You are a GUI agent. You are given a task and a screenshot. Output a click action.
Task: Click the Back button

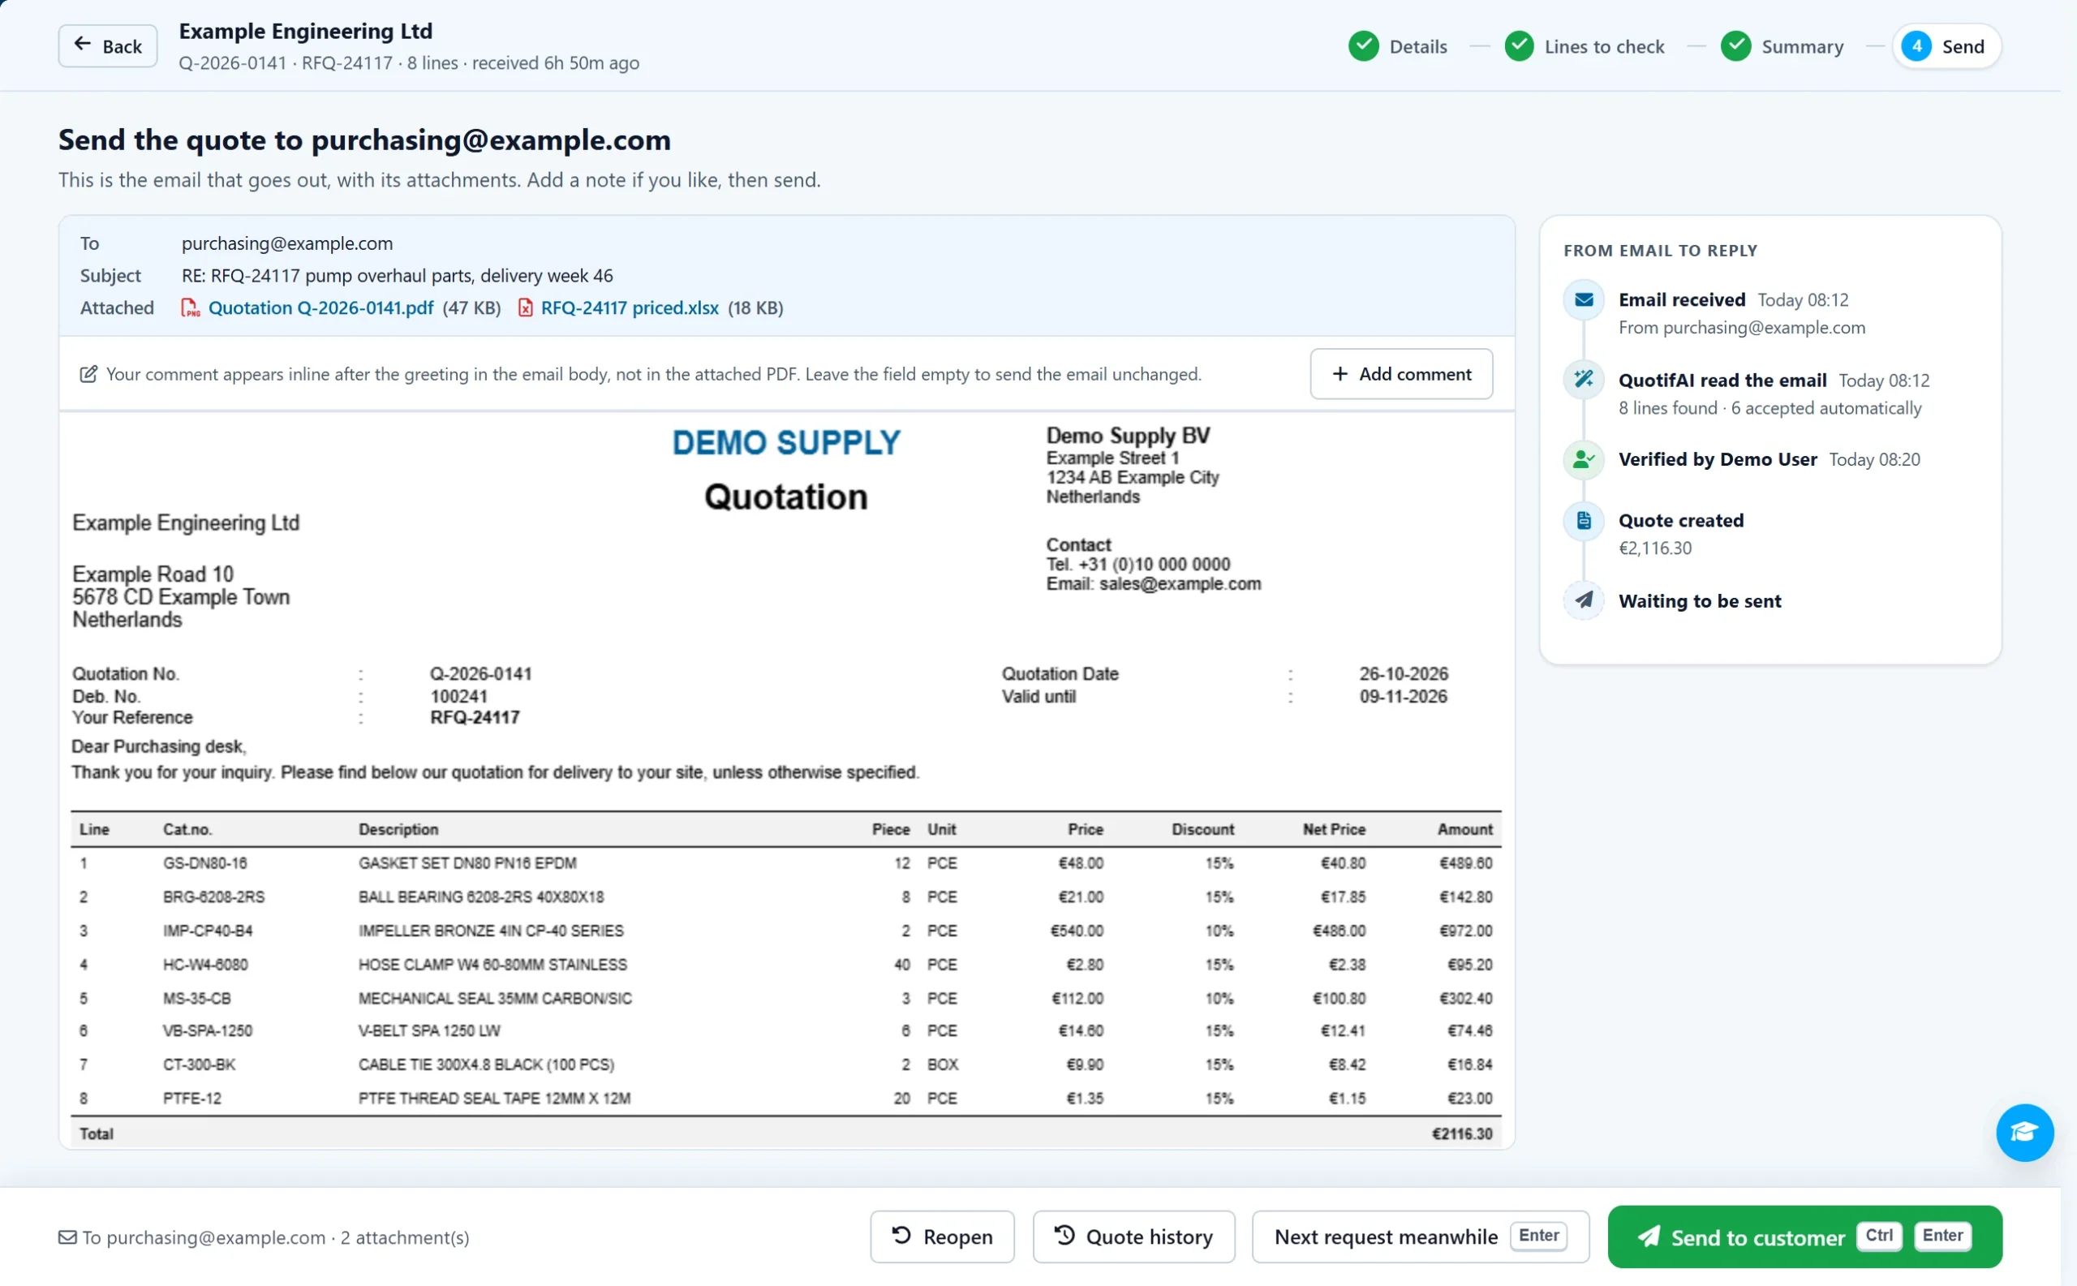[x=107, y=46]
